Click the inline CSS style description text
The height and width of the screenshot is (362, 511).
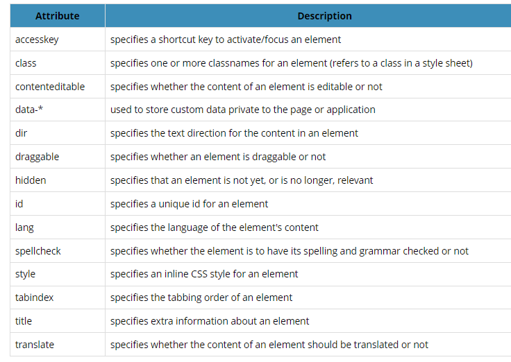(204, 274)
